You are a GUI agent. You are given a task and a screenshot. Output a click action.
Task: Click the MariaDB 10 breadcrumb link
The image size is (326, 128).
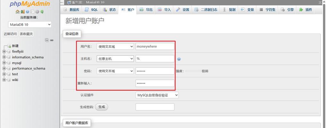coord(95,3)
